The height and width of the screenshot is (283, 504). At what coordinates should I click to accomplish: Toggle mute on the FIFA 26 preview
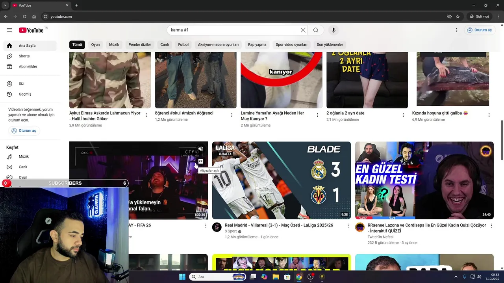[201, 149]
